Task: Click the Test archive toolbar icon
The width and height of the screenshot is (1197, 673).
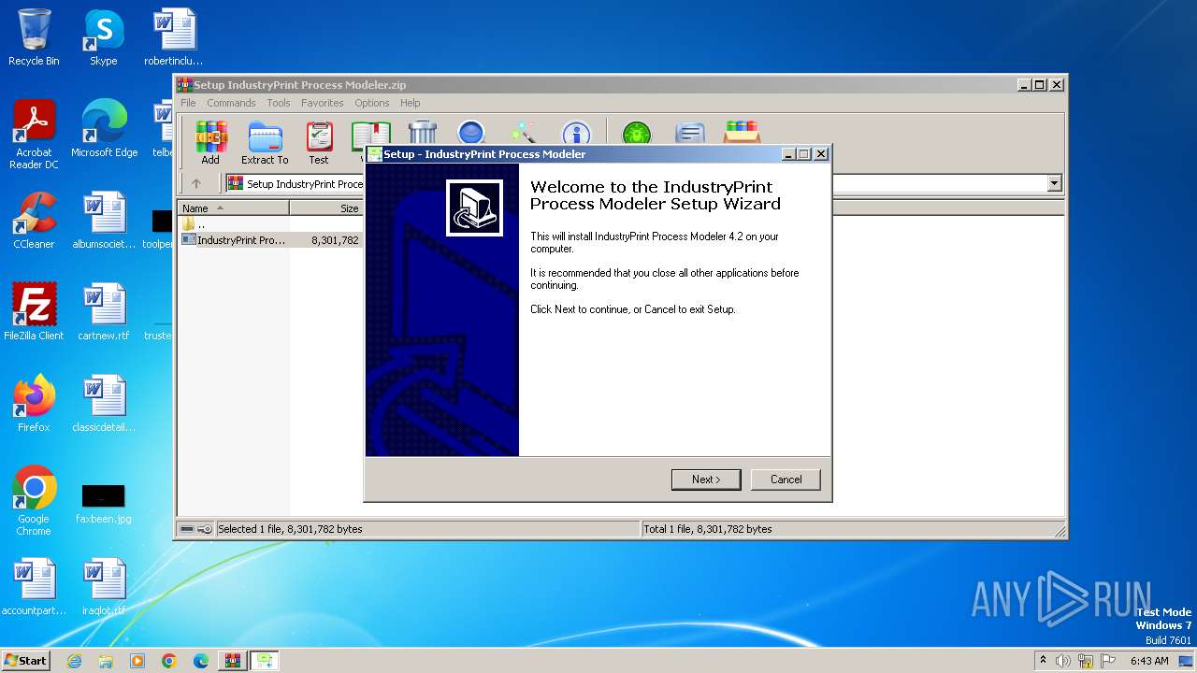Action: 319,143
